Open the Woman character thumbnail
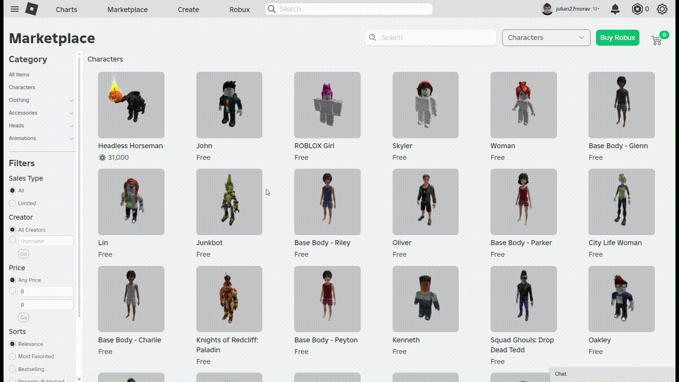The image size is (679, 382). click(524, 105)
